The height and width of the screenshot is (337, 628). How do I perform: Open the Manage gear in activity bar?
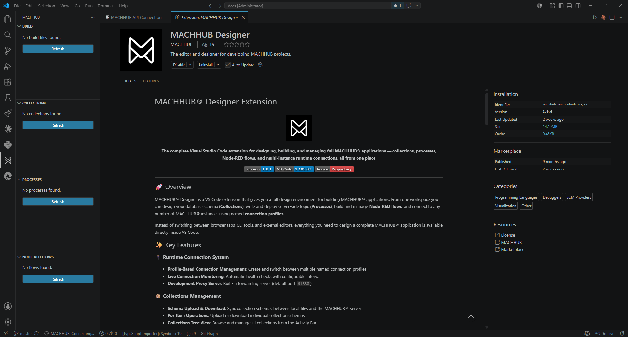(x=8, y=322)
